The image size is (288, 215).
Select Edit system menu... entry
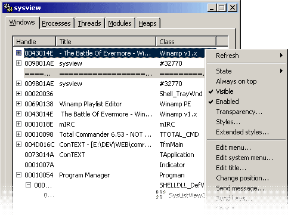pos(246,158)
